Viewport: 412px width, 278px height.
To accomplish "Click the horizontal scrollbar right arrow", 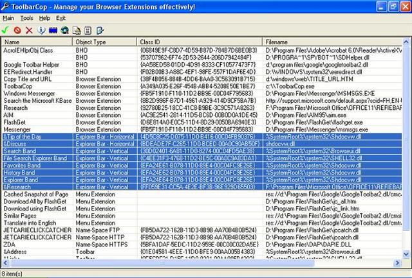I will pos(397,263).
